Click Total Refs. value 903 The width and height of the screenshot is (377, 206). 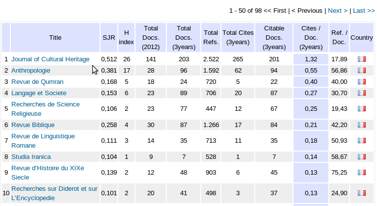coord(211,173)
